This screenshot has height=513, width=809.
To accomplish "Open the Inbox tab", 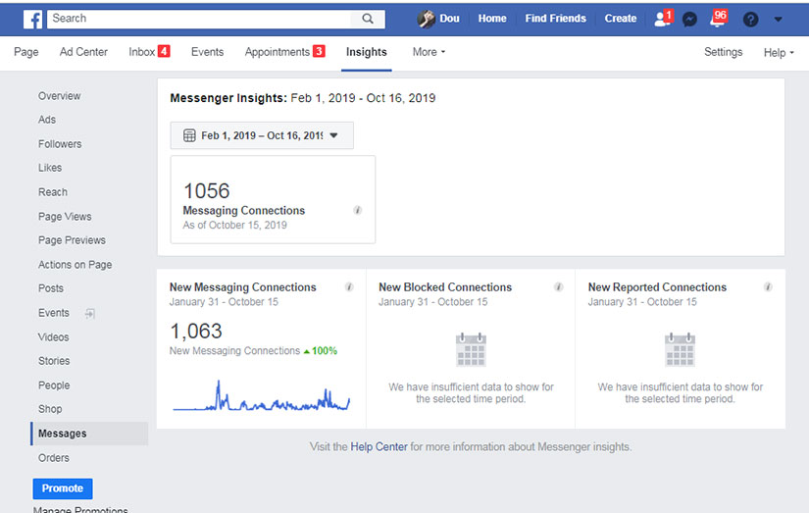I will (149, 52).
